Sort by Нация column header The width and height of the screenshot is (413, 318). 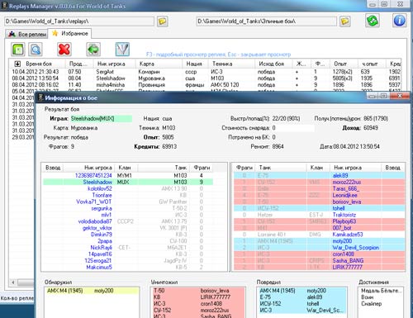click(x=194, y=64)
